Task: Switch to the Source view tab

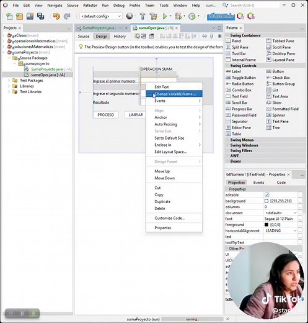Action: pos(84,37)
